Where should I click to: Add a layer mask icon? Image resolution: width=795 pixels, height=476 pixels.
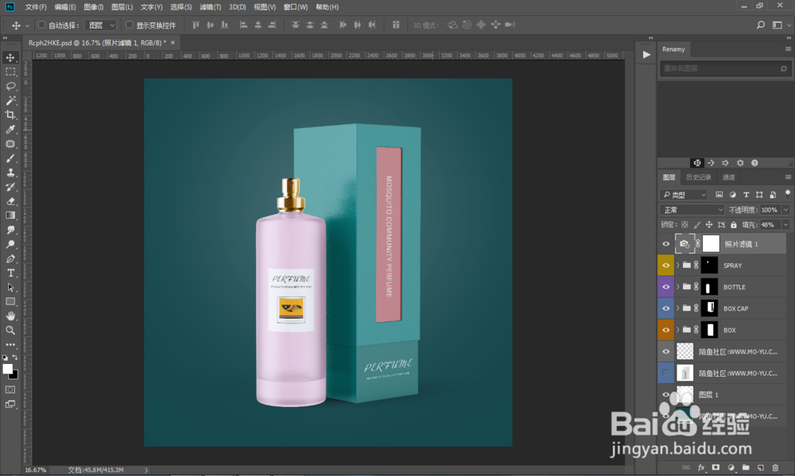pos(715,467)
